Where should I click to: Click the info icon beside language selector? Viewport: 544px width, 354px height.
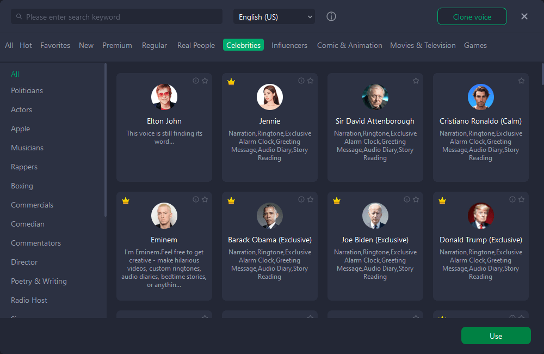331,16
